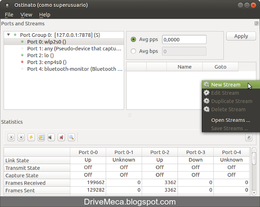Screen dimensions: 260x207
Task: Clear all statistics icon with table
Action: pyautogui.click(x=41, y=137)
